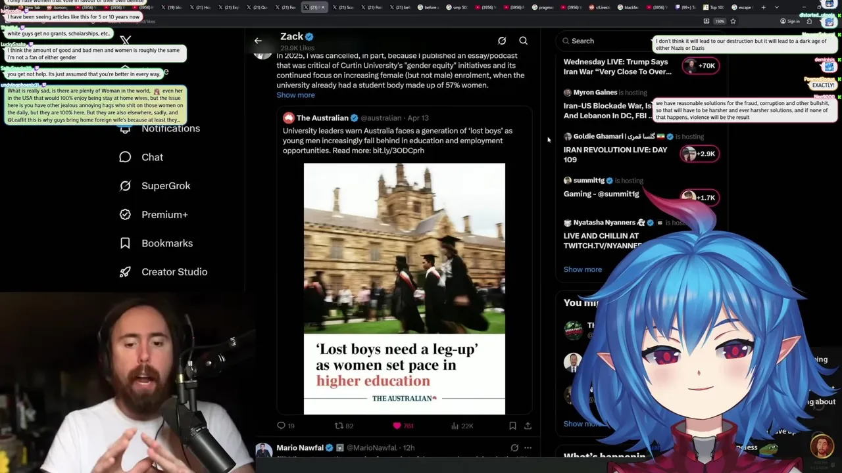This screenshot has width=842, height=473.
Task: Click the X logo in the sidebar
Action: pyautogui.click(x=126, y=41)
